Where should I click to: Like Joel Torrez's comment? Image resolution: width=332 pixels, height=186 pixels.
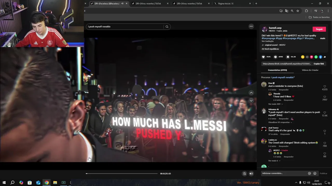tap(324, 131)
